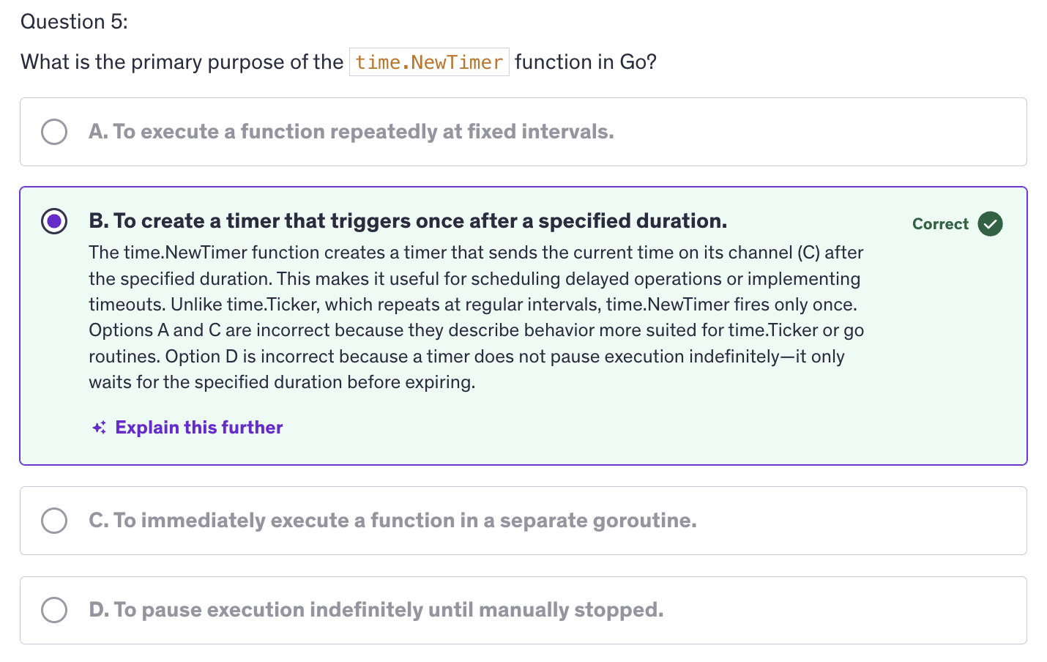Click the circle icon for option A

coord(54,132)
